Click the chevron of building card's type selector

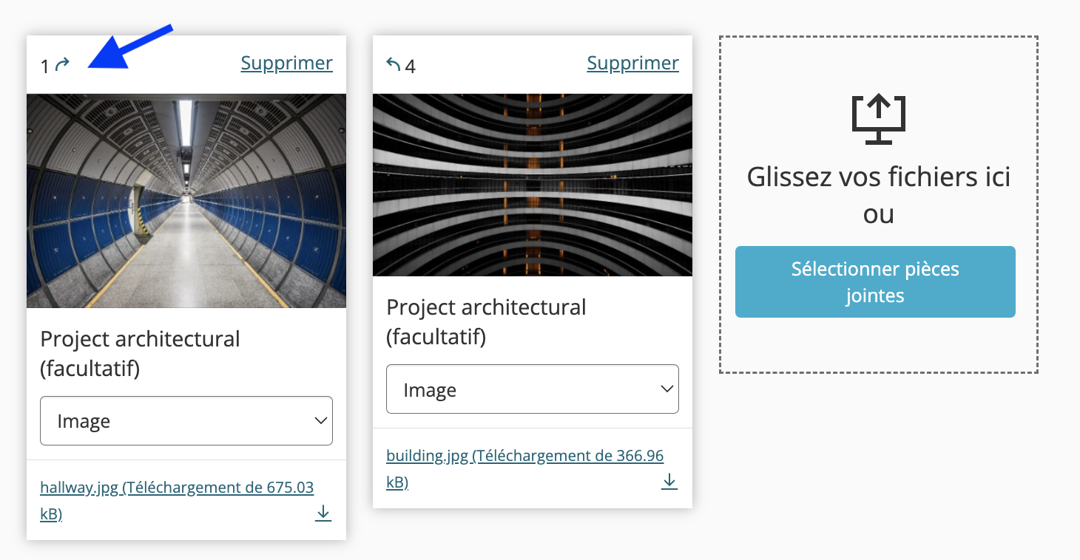pyautogui.click(x=666, y=389)
